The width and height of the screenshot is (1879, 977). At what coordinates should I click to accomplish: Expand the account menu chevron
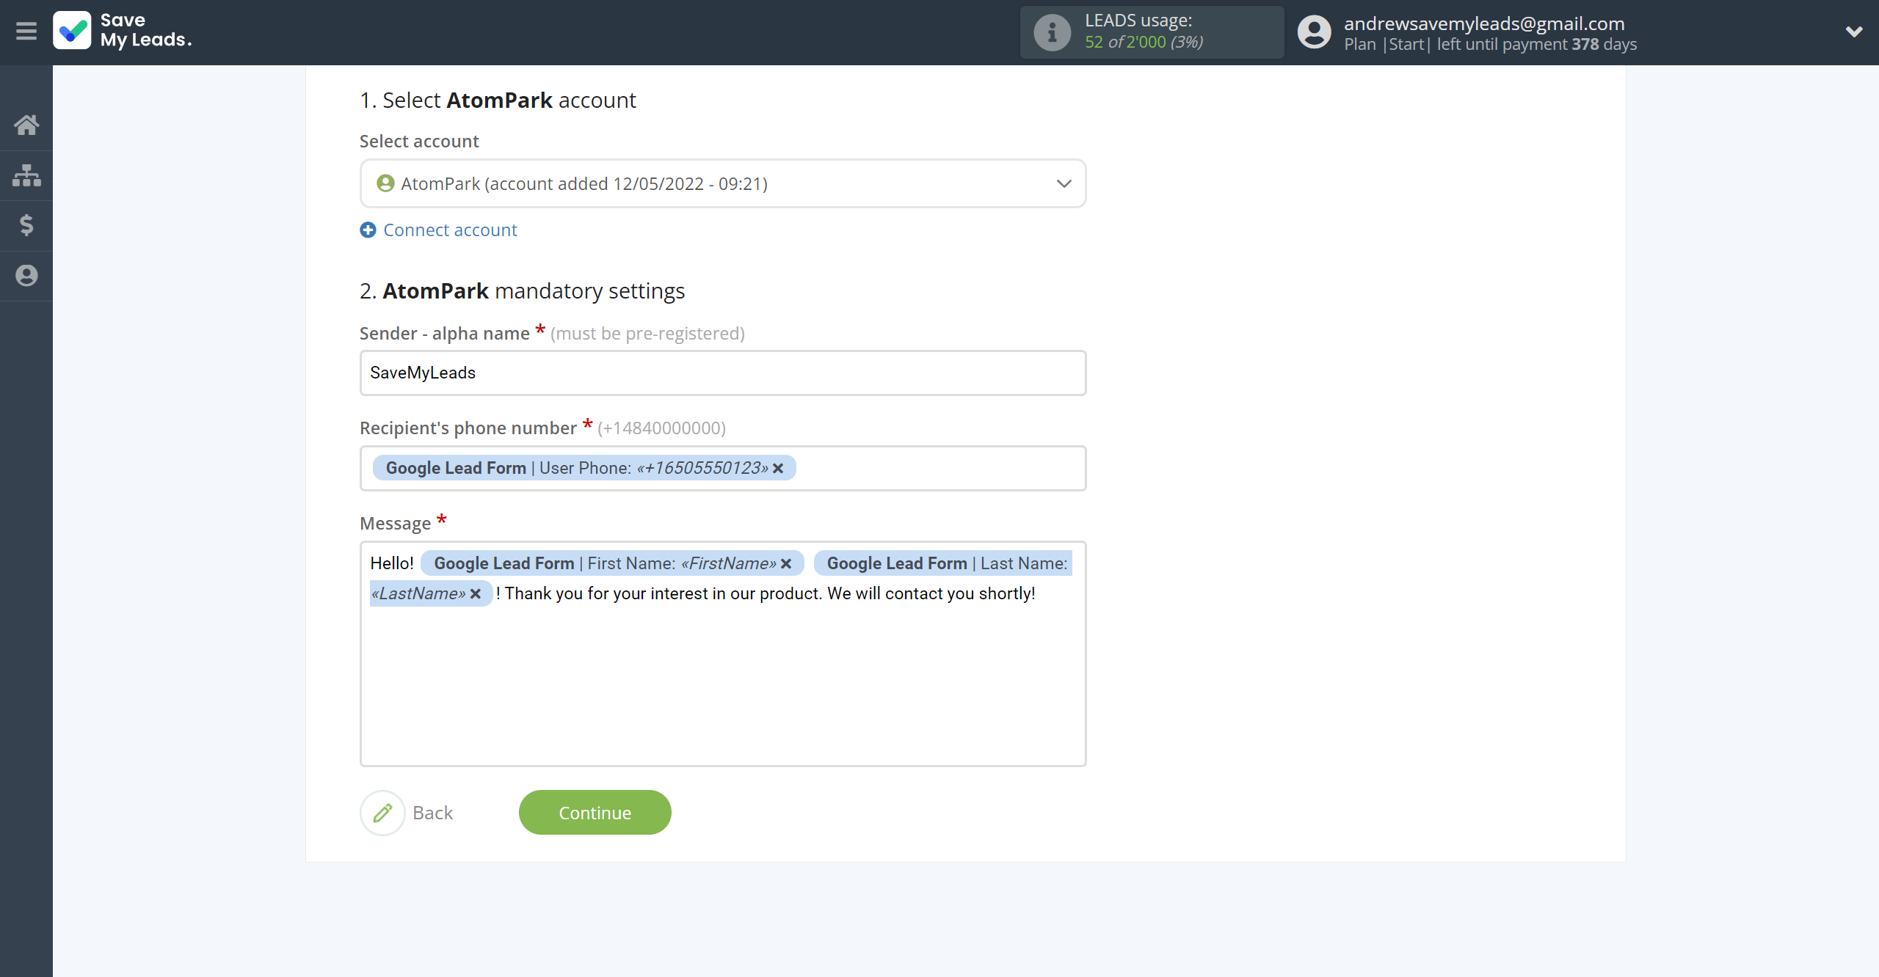point(1854,32)
